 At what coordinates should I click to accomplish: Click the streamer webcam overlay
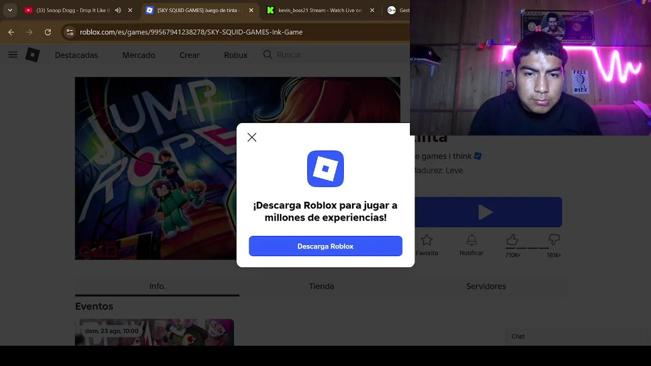tap(530, 68)
